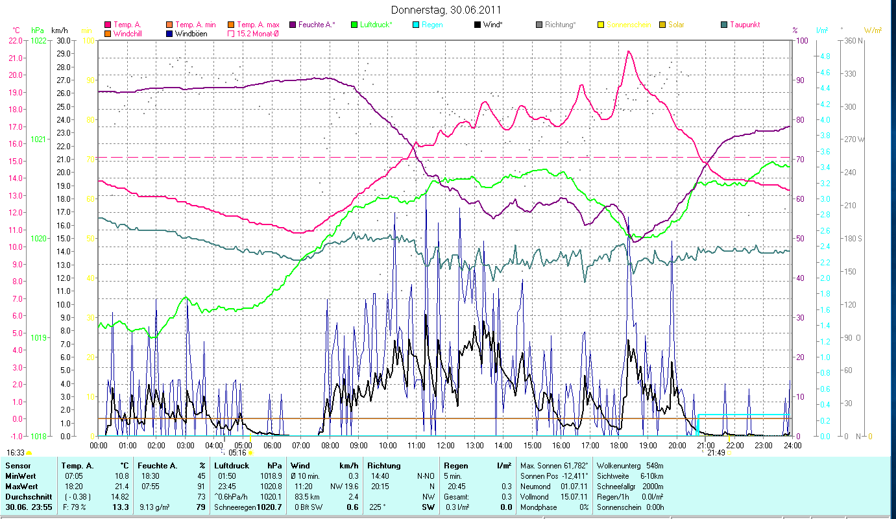Click the Temp. A. max legend swatch

[x=231, y=25]
